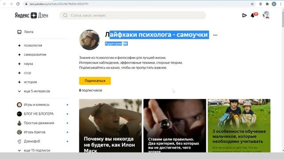Open the Игры и комиксы subscription
Viewport: 284px width, 159px height.
tap(36, 105)
